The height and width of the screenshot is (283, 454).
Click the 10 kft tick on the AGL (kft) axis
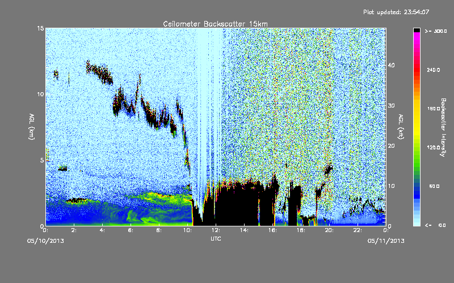(x=391, y=186)
